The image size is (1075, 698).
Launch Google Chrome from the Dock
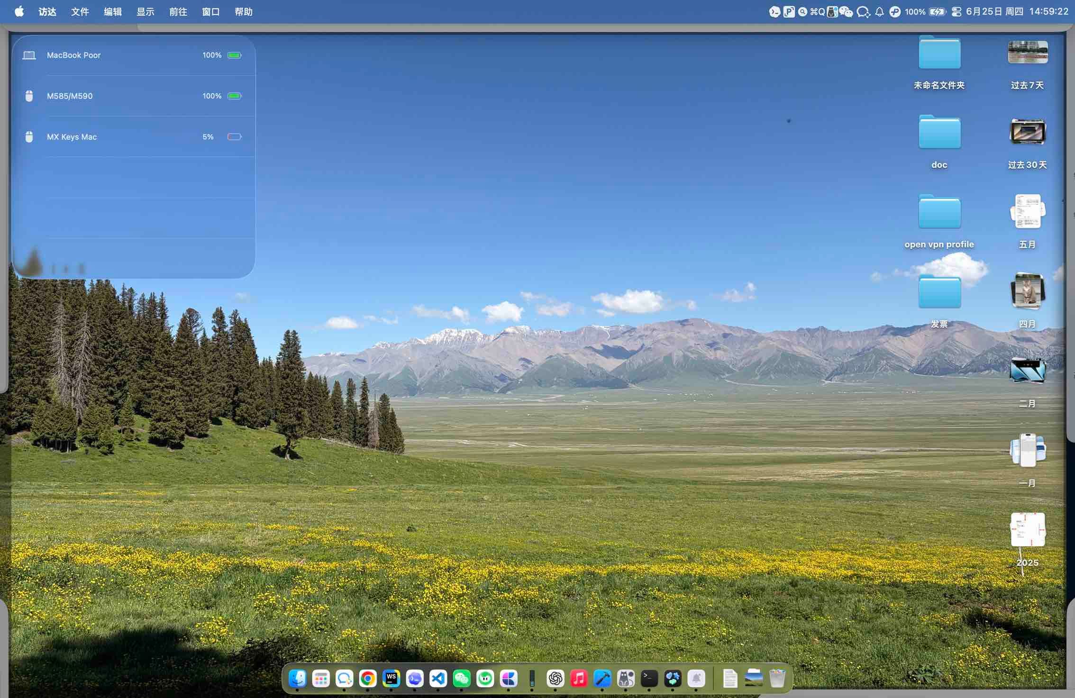[368, 679]
